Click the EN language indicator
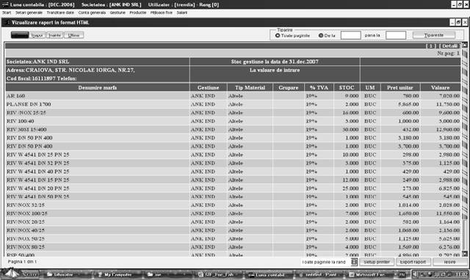This screenshot has height=280, width=470. point(402,274)
